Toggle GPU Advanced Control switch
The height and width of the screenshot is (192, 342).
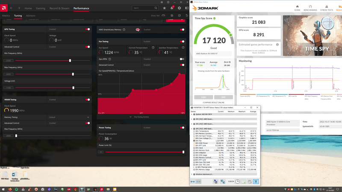click(88, 47)
